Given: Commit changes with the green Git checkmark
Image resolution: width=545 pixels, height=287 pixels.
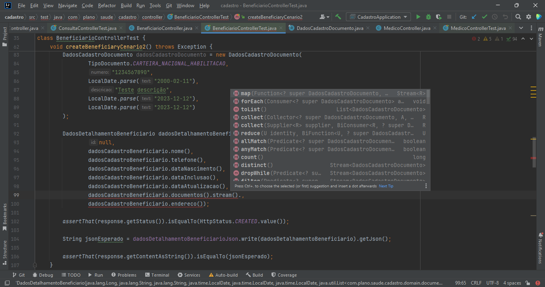Looking at the screenshot, I should pyautogui.click(x=484, y=17).
